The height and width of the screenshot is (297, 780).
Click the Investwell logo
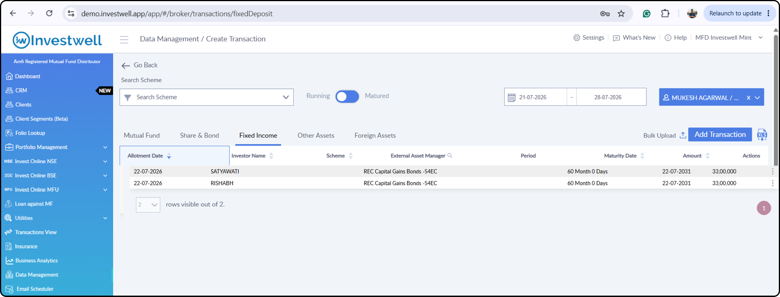[x=57, y=40]
